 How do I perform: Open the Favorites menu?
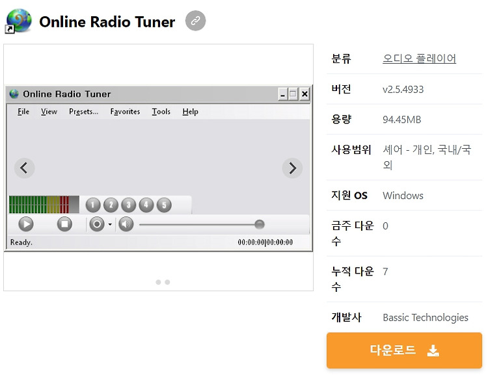point(125,112)
